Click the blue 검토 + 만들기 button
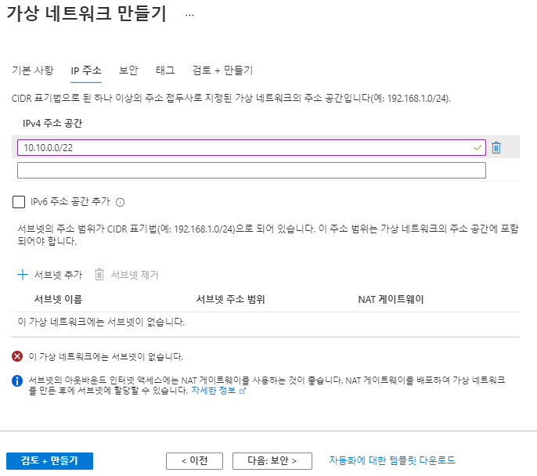The width and height of the screenshot is (537, 476). coord(49,460)
